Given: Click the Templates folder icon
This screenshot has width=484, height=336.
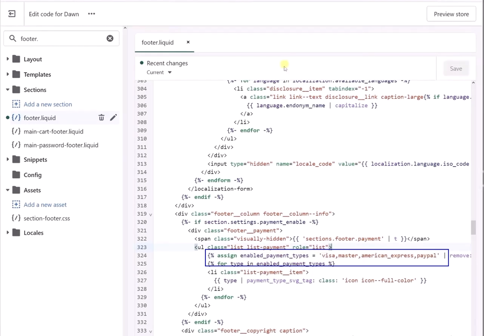Looking at the screenshot, I should click(16, 74).
